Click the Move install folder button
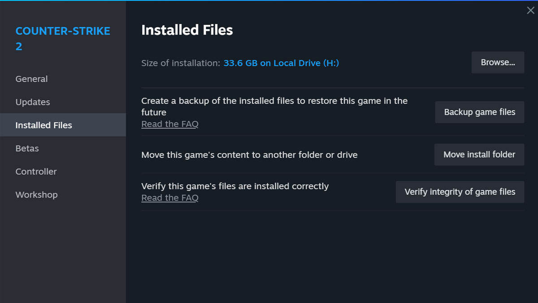The image size is (538, 303). pyautogui.click(x=479, y=154)
